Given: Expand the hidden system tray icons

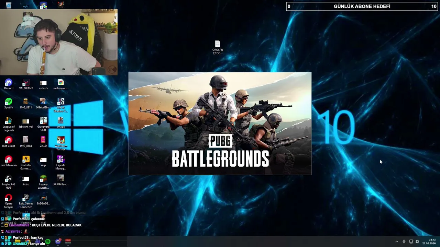Looking at the screenshot, I should [x=396, y=242].
